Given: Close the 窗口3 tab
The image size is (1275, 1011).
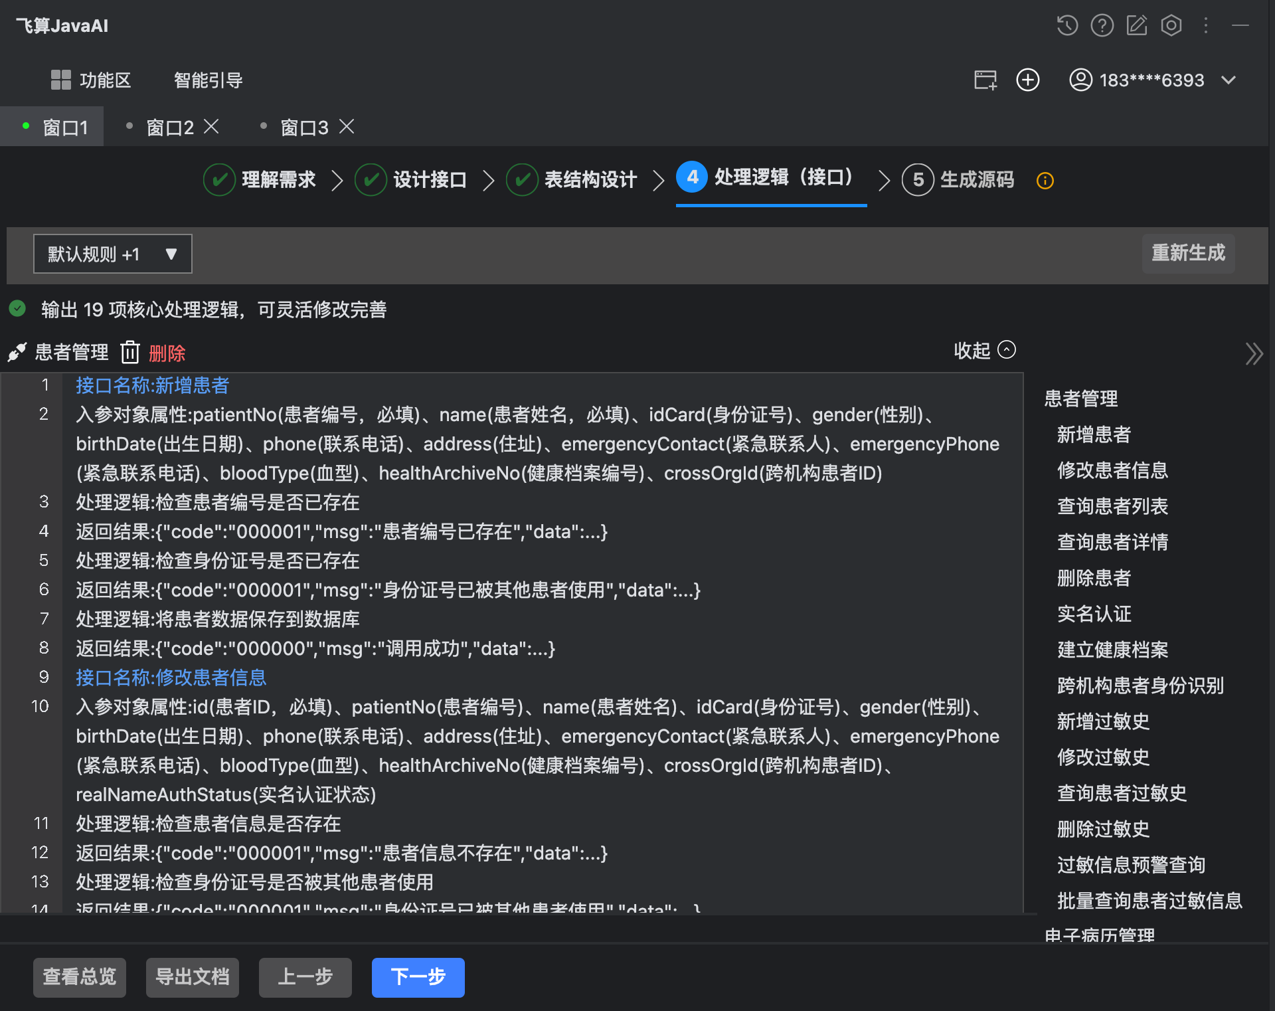Looking at the screenshot, I should click(x=347, y=126).
